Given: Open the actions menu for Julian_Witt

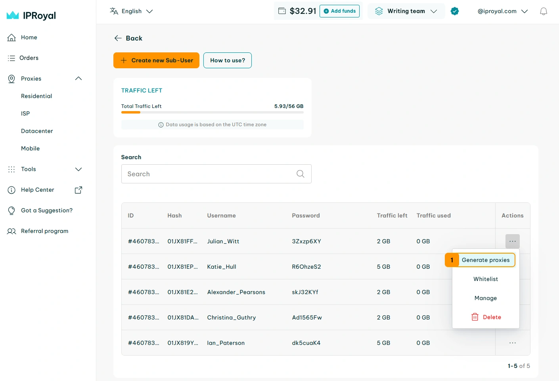Looking at the screenshot, I should pos(513,241).
